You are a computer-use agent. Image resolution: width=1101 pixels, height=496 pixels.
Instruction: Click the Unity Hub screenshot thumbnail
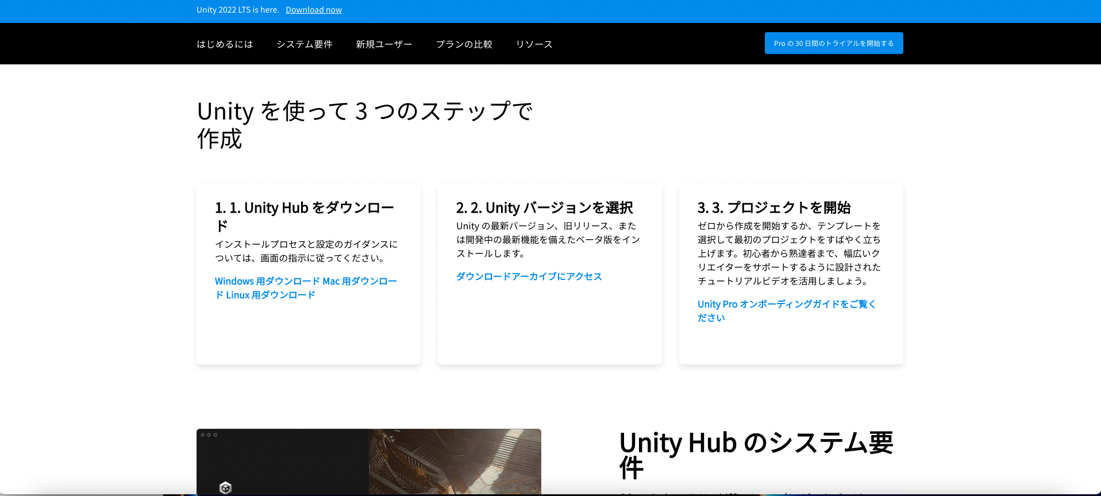(369, 462)
